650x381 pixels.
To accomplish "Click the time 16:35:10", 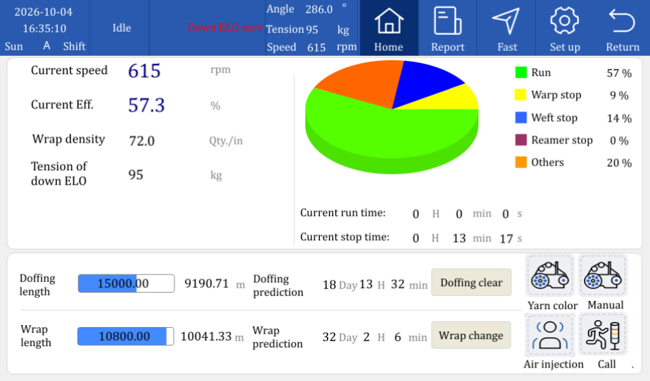I will click(x=44, y=29).
